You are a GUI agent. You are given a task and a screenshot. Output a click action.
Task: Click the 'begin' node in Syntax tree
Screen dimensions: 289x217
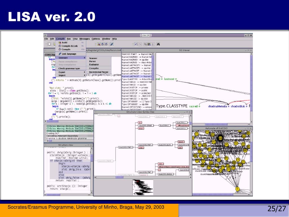click(x=181, y=142)
